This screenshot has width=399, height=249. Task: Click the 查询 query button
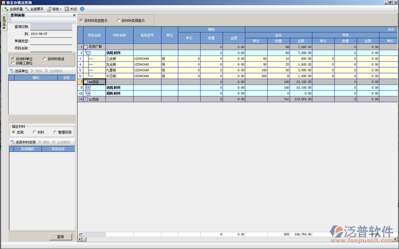[60, 237]
